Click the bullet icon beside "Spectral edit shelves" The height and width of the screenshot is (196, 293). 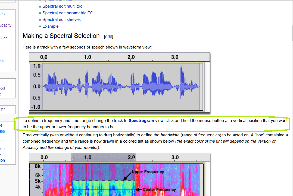40,19
